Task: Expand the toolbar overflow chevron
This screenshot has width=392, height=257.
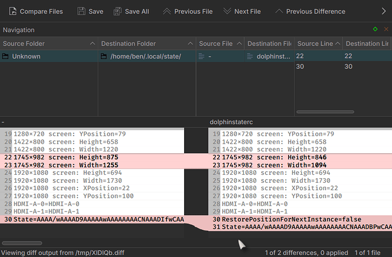Action: click(x=385, y=11)
